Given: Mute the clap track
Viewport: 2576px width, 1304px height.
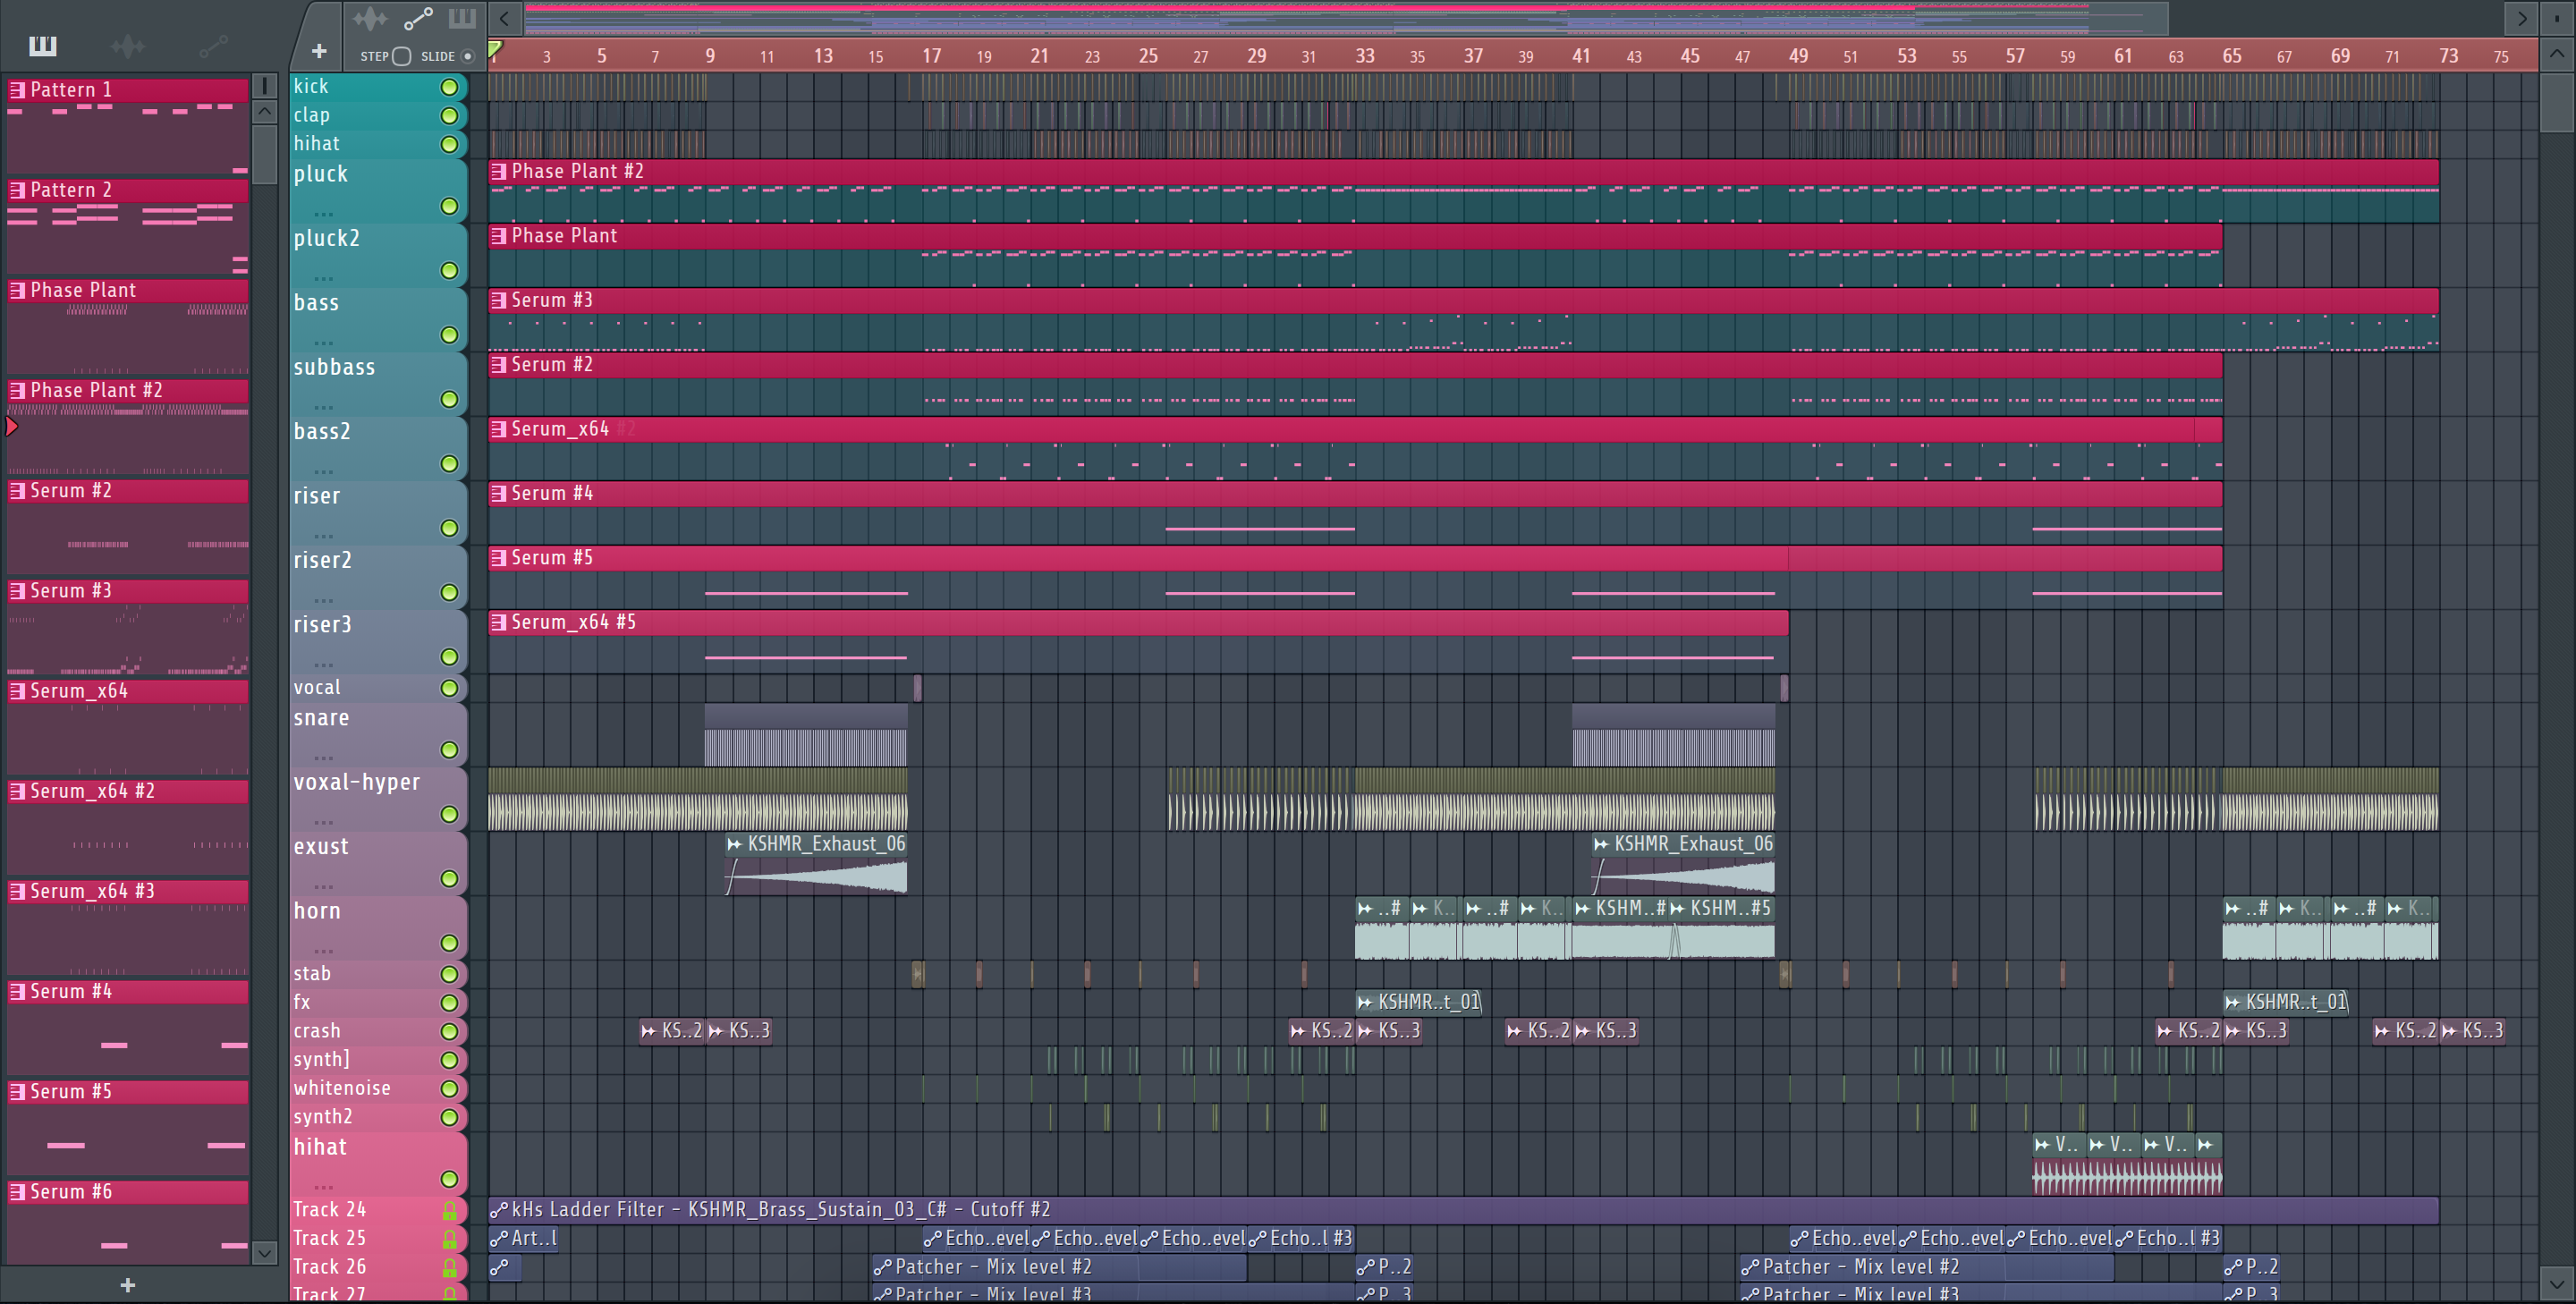Looking at the screenshot, I should pos(449,116).
